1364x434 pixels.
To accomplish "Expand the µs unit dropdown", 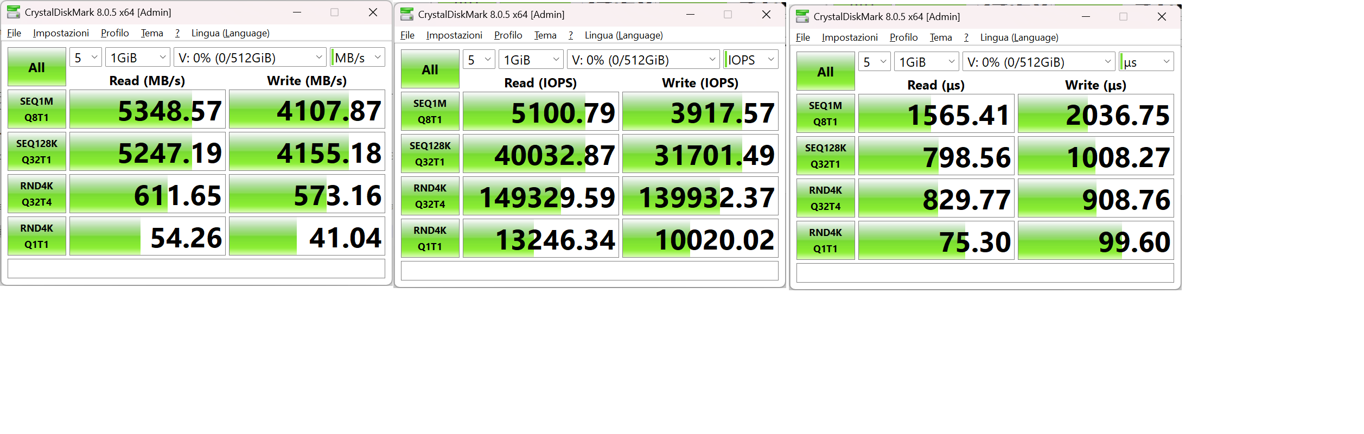I will 1147,62.
